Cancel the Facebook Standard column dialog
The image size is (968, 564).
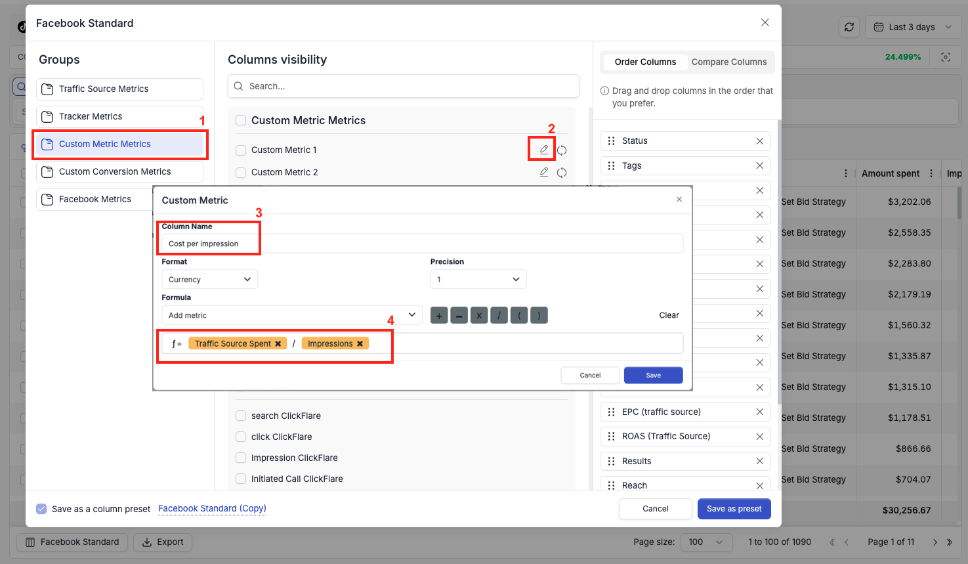pyautogui.click(x=655, y=509)
